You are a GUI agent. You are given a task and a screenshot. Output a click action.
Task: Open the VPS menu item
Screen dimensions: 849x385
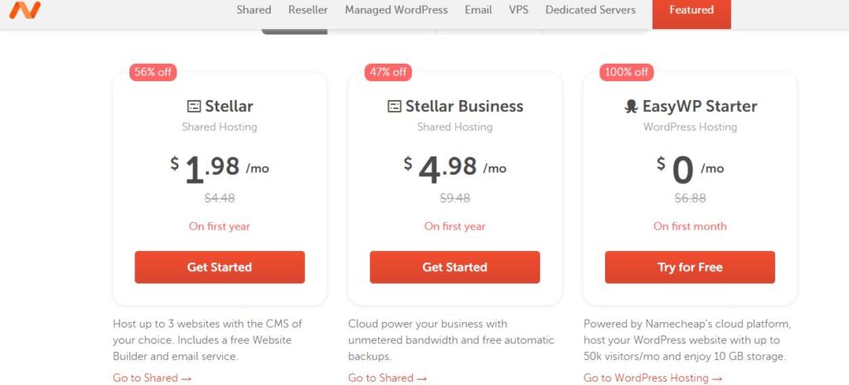coord(519,10)
